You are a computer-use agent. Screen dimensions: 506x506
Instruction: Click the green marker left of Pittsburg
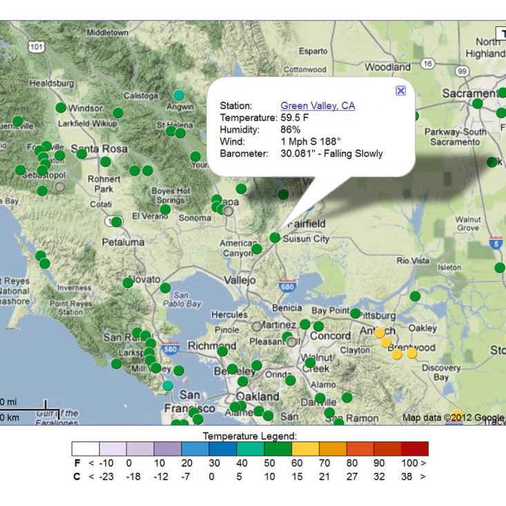point(356,313)
